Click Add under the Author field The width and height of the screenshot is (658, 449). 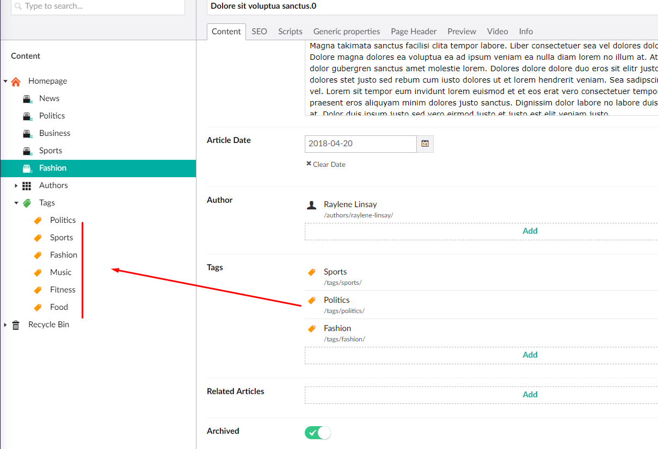[x=530, y=231]
